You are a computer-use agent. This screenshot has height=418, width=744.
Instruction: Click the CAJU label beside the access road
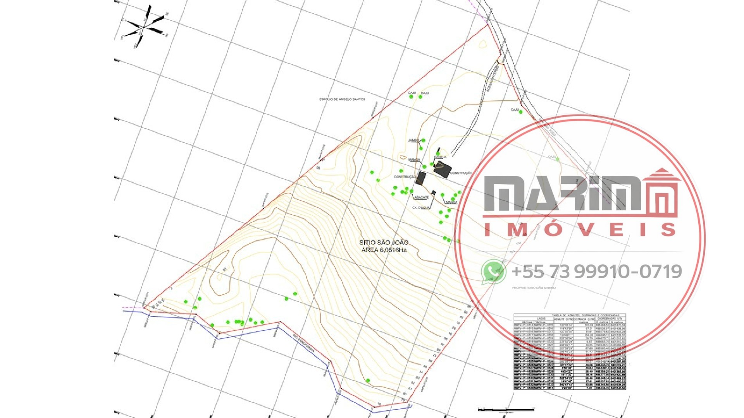click(515, 110)
